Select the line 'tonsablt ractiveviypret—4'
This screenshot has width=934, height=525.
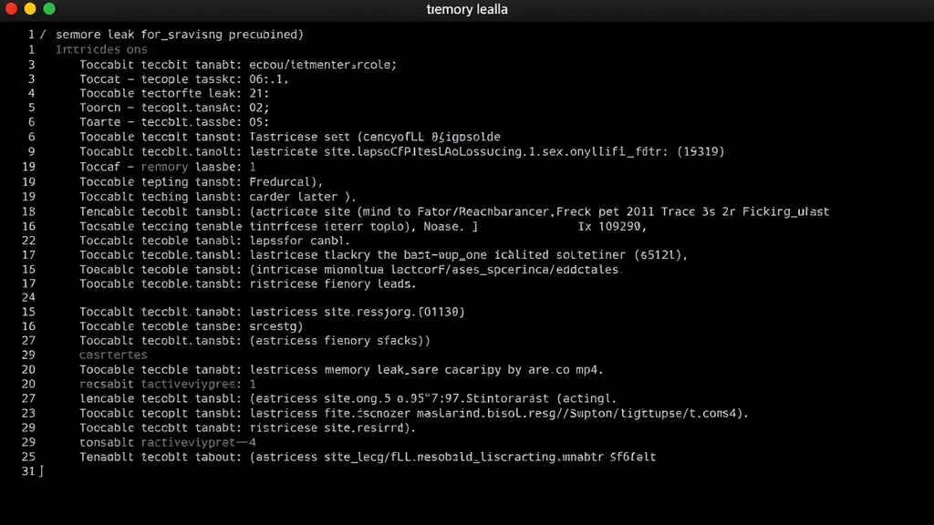(168, 442)
